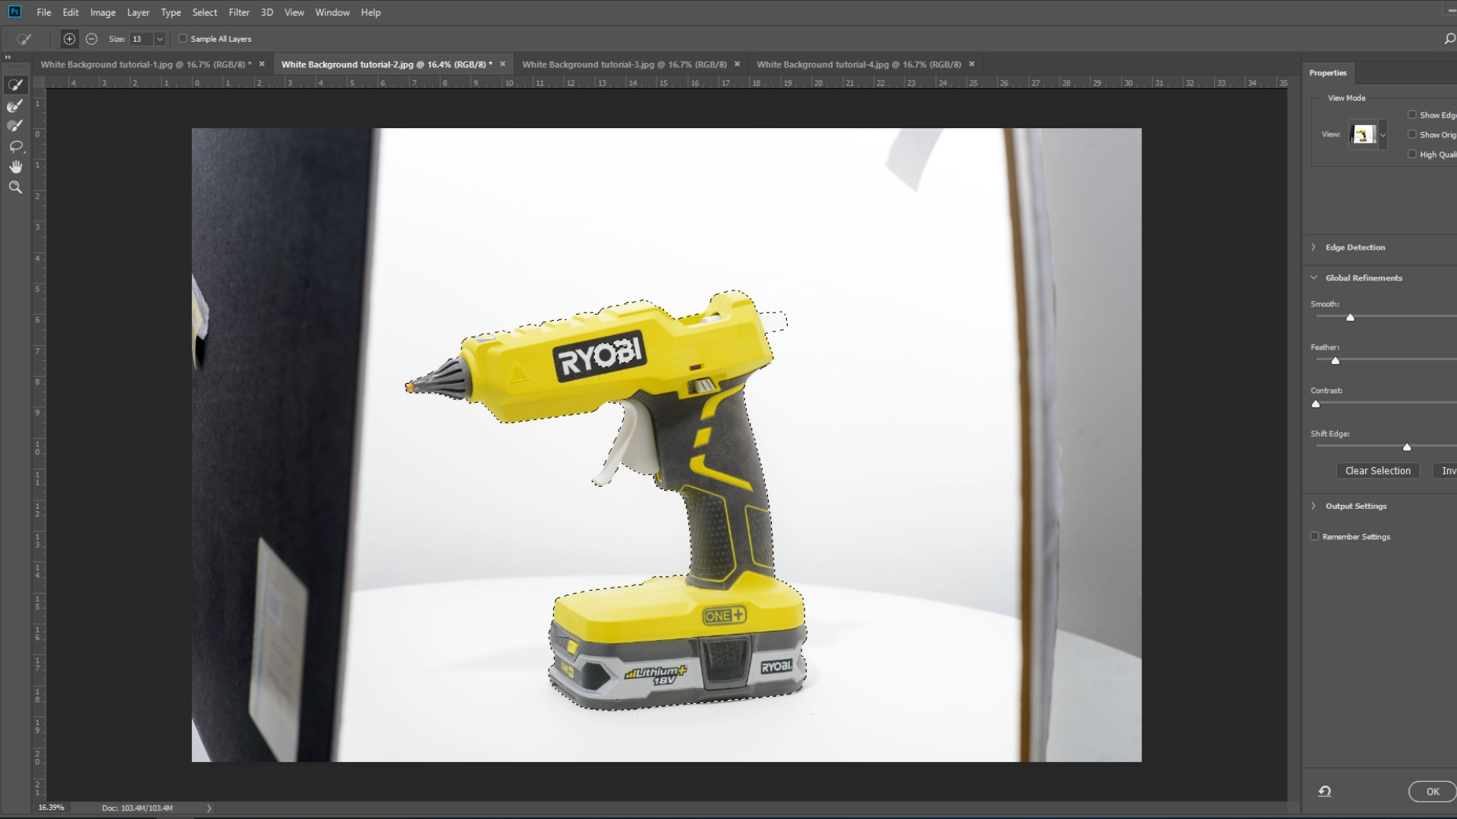This screenshot has height=819, width=1457.
Task: Close the White Background tutorial-1.jpg tab
Action: 262,64
